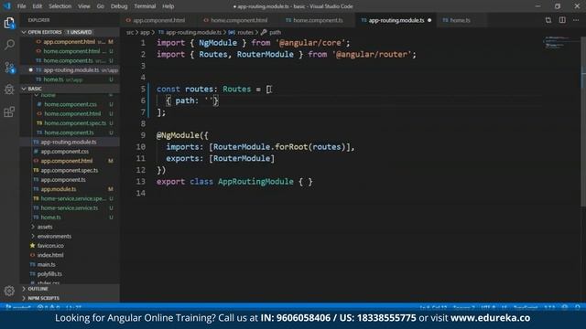The width and height of the screenshot is (586, 329).
Task: Open app.component.spec.ts in file tree
Action: pyautogui.click(x=70, y=171)
